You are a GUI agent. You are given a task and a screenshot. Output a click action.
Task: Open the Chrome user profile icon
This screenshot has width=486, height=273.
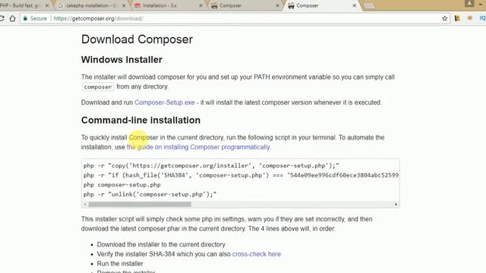click(x=469, y=3)
